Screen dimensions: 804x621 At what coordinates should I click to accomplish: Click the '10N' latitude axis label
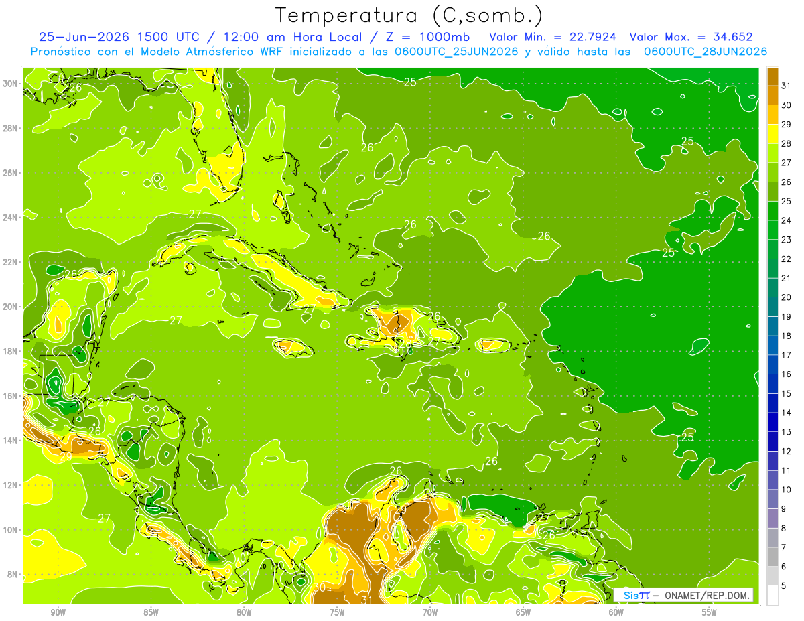(x=11, y=529)
